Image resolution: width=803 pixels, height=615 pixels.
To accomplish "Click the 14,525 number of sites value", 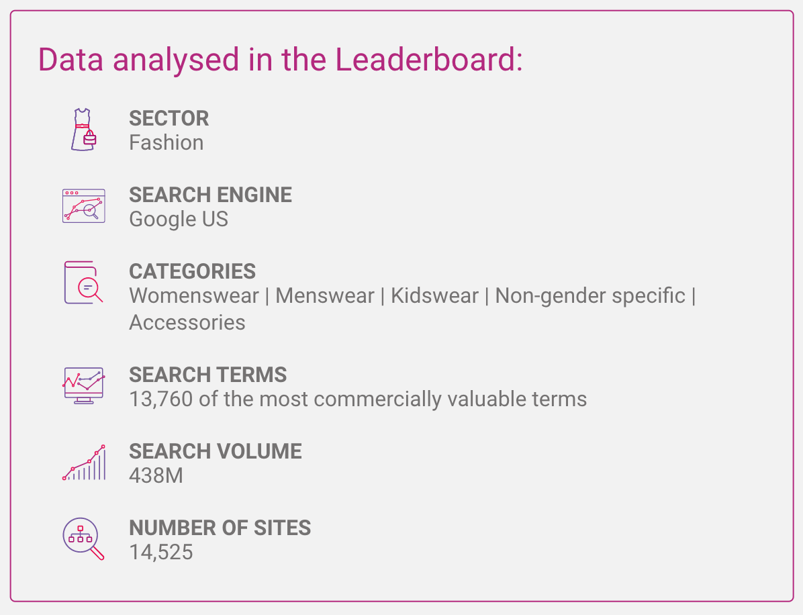I will (x=161, y=552).
